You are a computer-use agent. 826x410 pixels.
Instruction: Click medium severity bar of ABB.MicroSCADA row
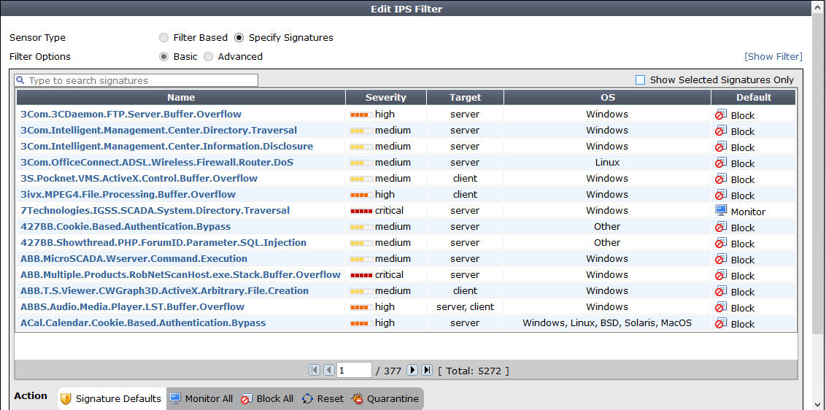pos(361,259)
